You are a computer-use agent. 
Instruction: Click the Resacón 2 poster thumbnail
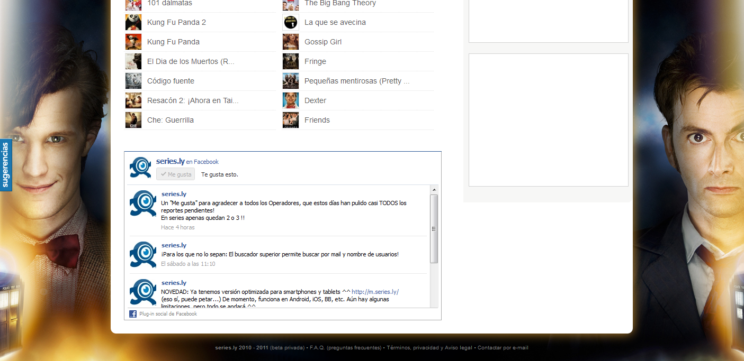(133, 100)
